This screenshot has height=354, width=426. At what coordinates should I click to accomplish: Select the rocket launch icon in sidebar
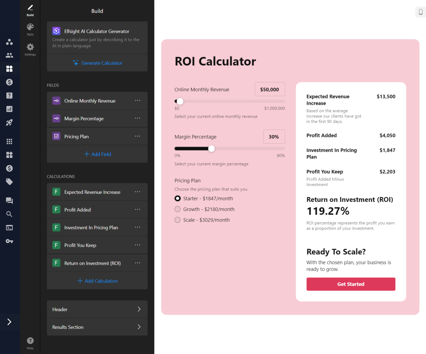click(9, 122)
